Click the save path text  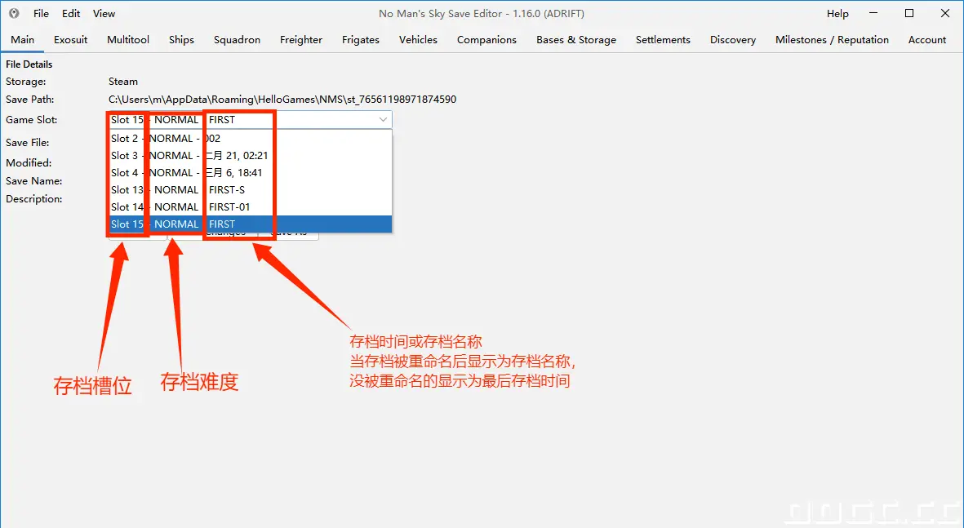(282, 100)
